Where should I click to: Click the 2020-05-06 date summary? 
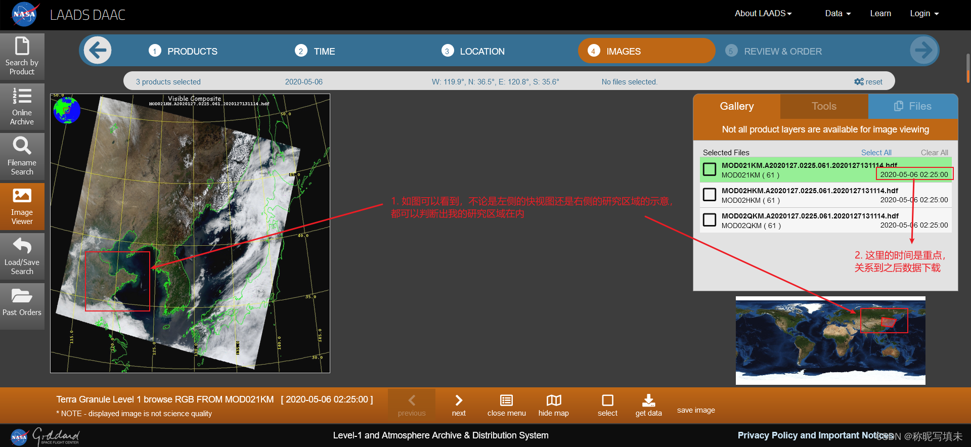[x=303, y=82]
